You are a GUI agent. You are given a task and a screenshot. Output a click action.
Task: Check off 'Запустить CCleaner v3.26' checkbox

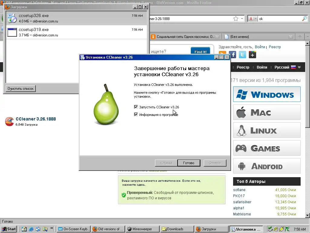coord(136,107)
